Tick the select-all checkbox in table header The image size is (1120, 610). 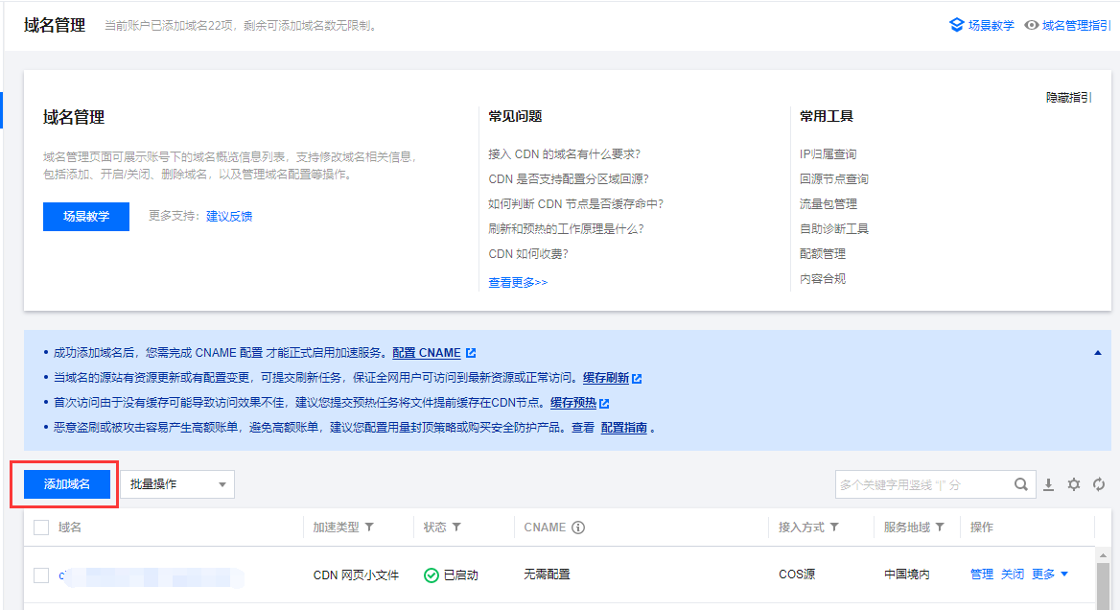coord(41,528)
